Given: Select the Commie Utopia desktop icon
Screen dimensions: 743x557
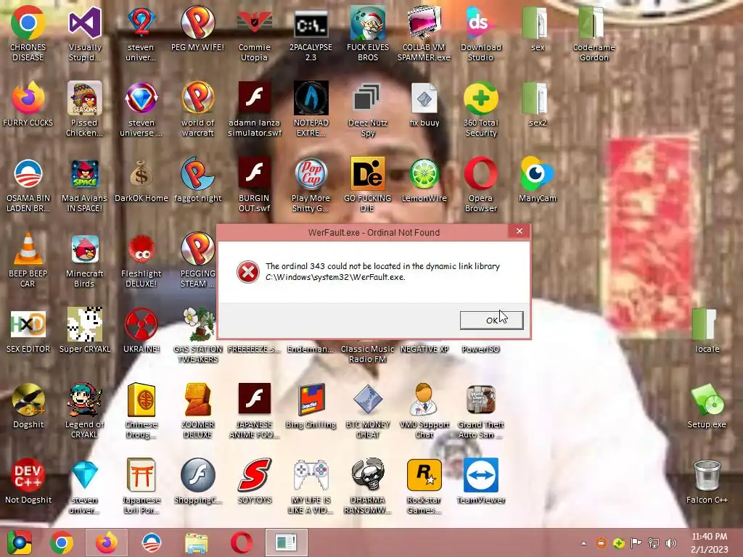Looking at the screenshot, I should tap(255, 34).
